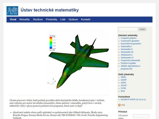Open zkouškové období LS 2024/25 link

[133, 99]
